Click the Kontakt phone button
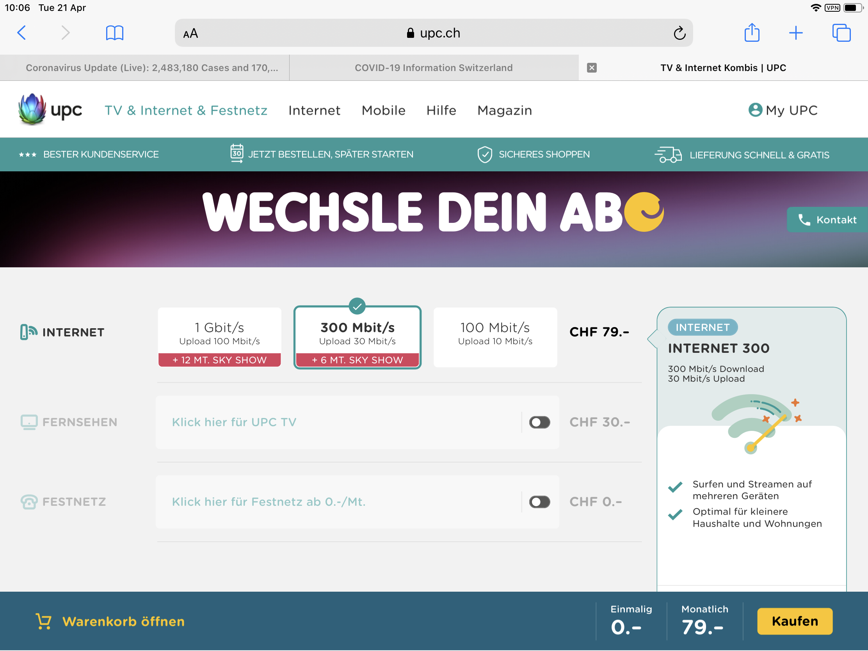The height and width of the screenshot is (651, 868). (827, 220)
